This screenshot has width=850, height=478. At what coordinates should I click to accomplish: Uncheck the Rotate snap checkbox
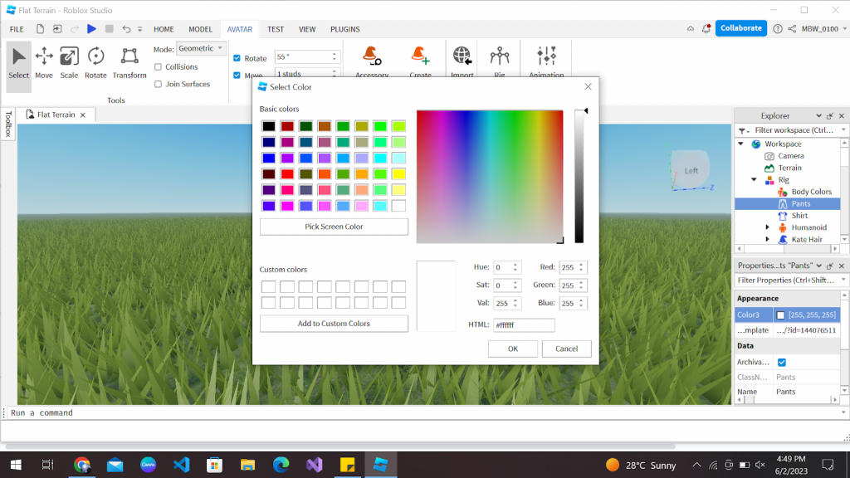pyautogui.click(x=237, y=58)
